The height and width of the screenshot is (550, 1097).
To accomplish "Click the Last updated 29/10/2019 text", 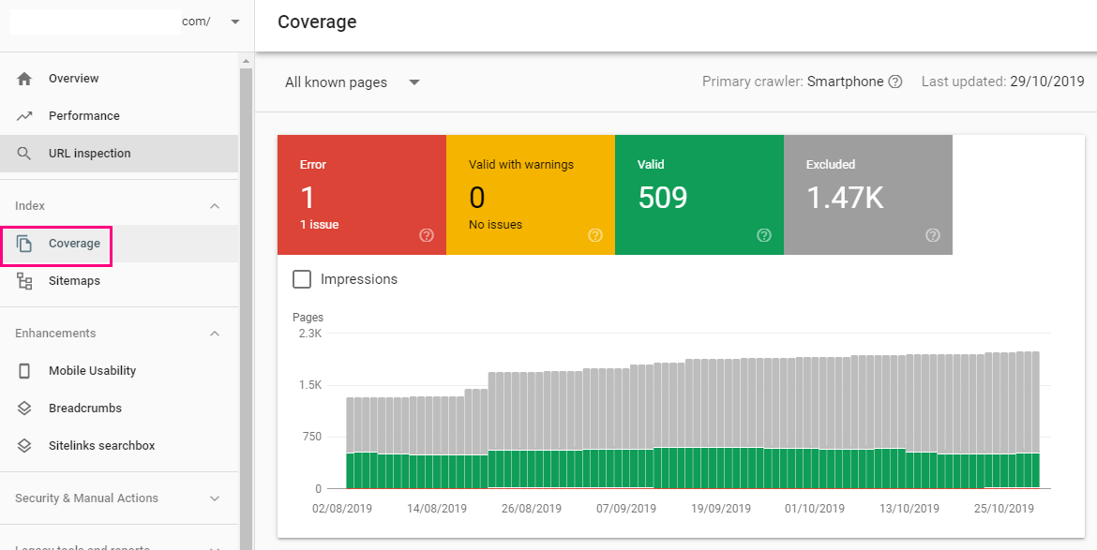I will pyautogui.click(x=1002, y=82).
